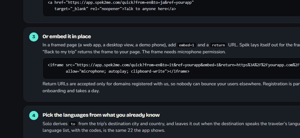Click the heading "Pick the languages from what you already know"
300x138 pixels.
click(x=101, y=115)
